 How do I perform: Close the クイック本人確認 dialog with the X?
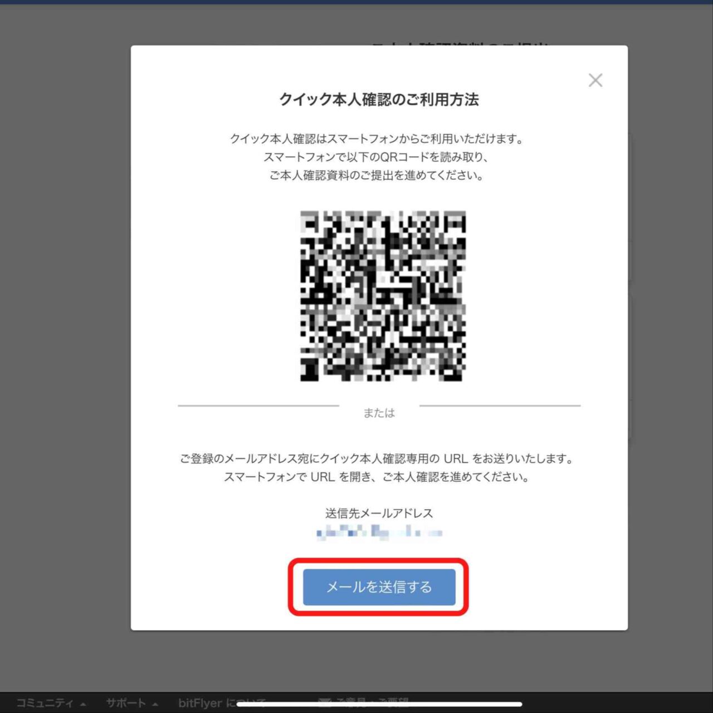pos(595,80)
